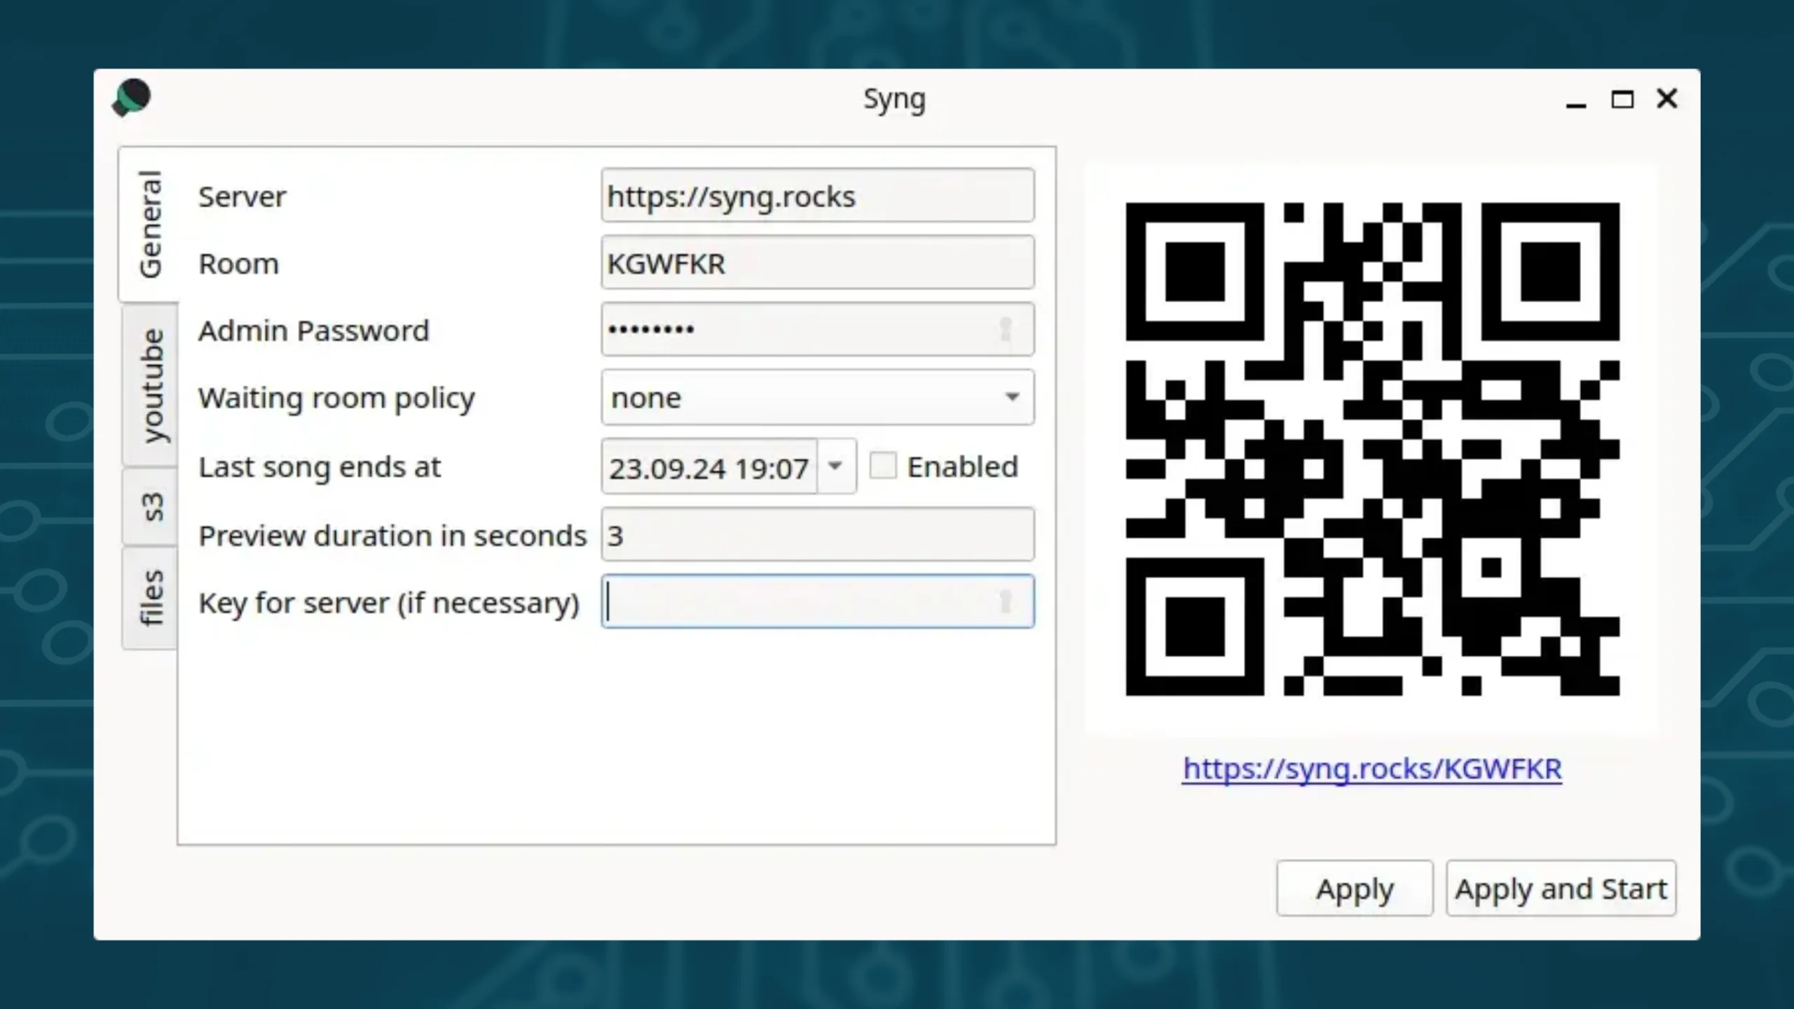Open the date picker arrow for Last song ends at

click(835, 466)
